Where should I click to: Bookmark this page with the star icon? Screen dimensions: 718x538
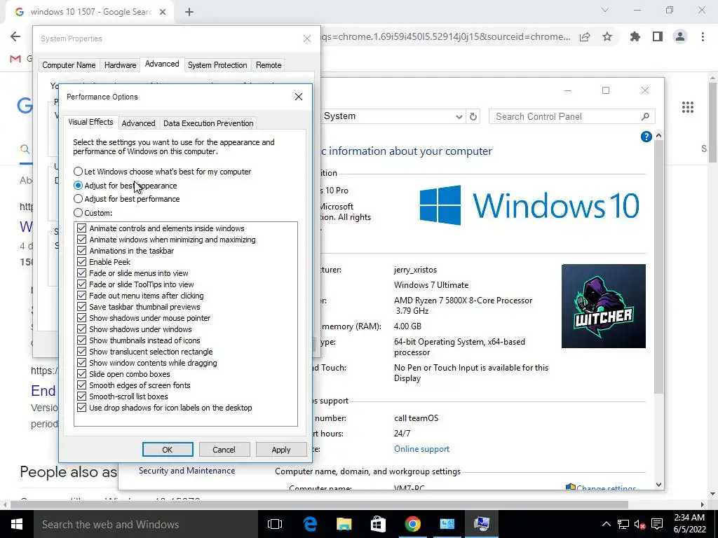click(607, 37)
